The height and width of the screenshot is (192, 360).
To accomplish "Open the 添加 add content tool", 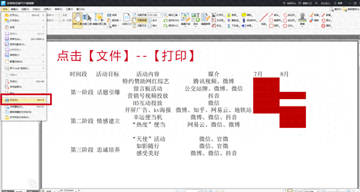I will point(195,20).
